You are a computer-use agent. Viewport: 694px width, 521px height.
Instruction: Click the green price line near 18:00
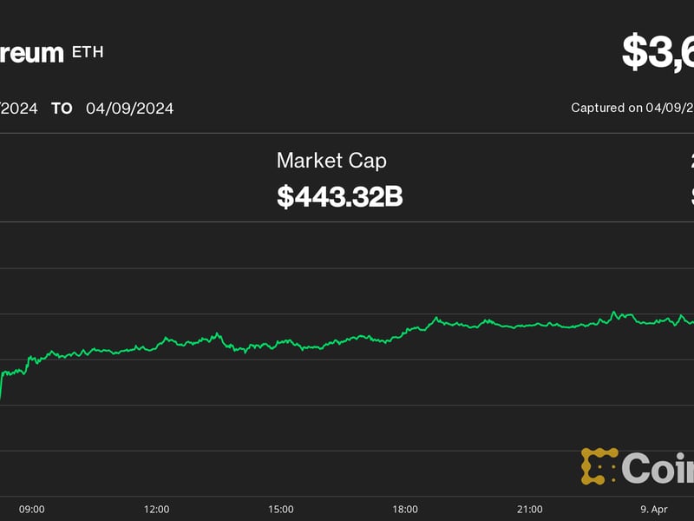406,330
